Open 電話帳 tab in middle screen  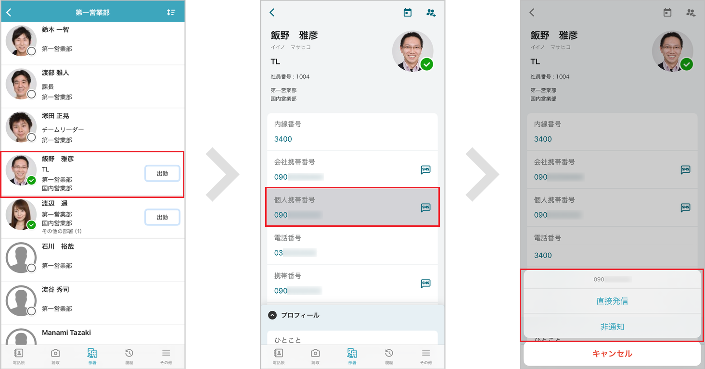(279, 357)
